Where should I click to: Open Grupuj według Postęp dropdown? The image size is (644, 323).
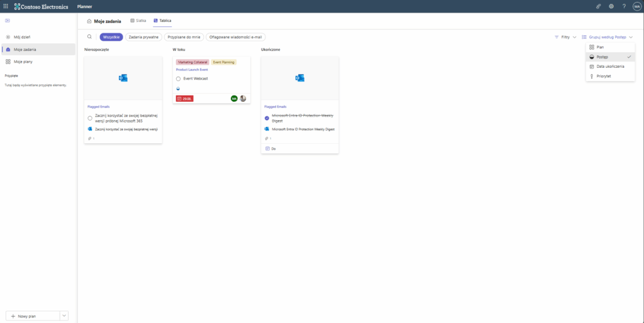point(607,37)
